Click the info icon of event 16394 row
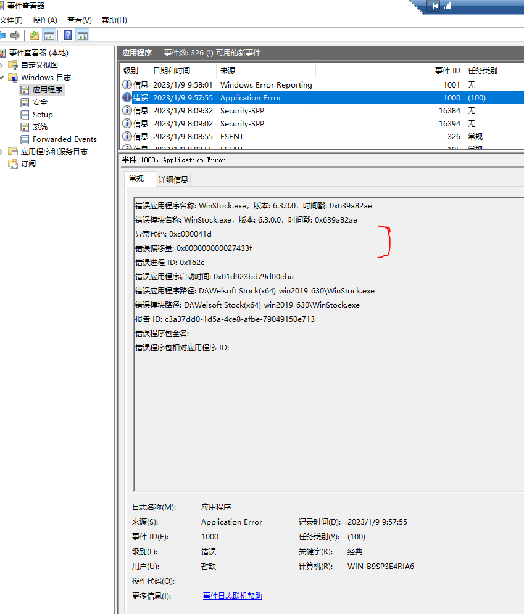This screenshot has height=614, width=524. (x=127, y=123)
